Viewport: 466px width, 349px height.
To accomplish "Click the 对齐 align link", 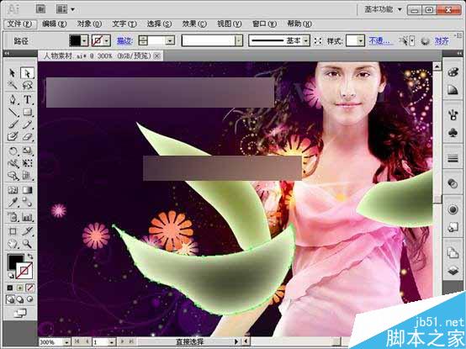I will pos(442,40).
